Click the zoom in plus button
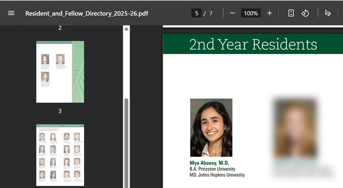 tap(270, 13)
